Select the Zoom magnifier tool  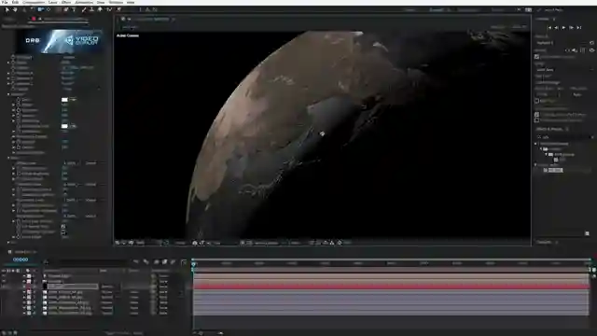(23, 9)
